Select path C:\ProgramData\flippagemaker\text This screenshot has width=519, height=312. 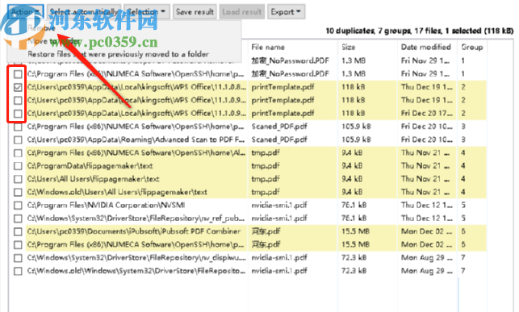pyautogui.click(x=90, y=166)
